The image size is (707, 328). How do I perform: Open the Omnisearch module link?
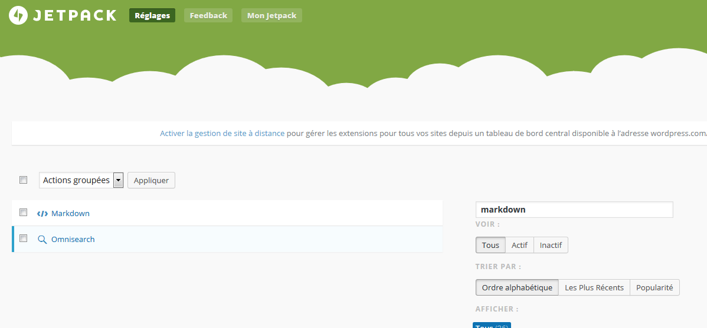coord(73,239)
